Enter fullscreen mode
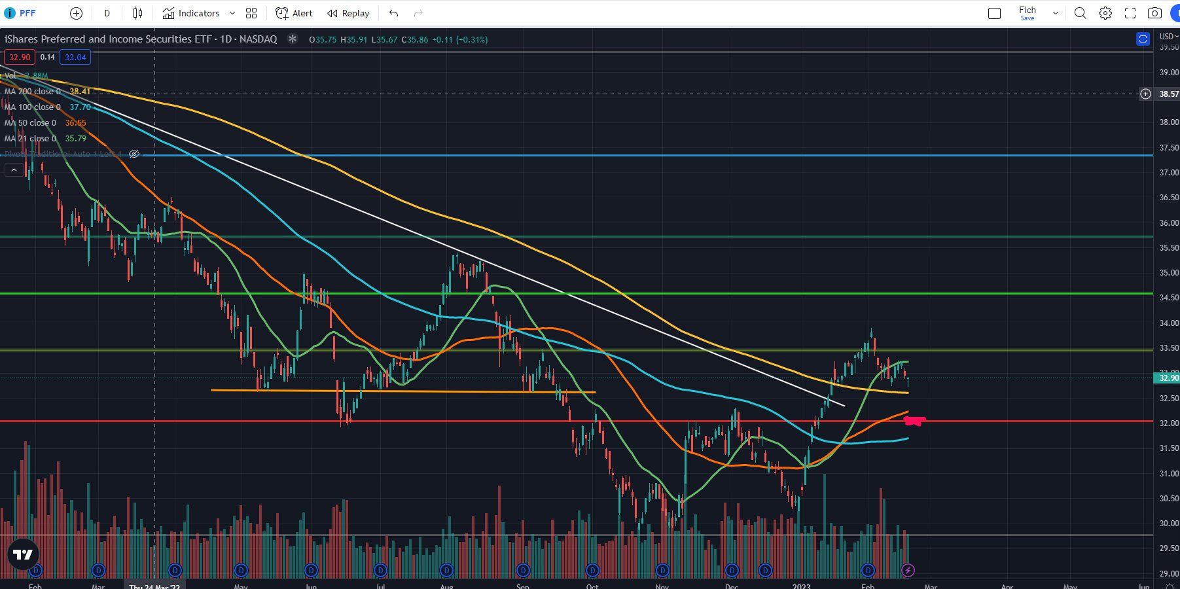Screen dimensions: 1180x589 pos(1130,13)
